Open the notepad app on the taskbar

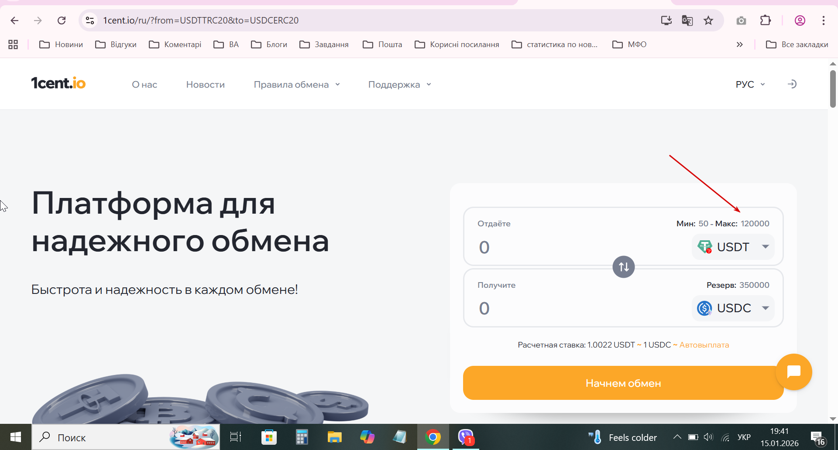pos(400,437)
